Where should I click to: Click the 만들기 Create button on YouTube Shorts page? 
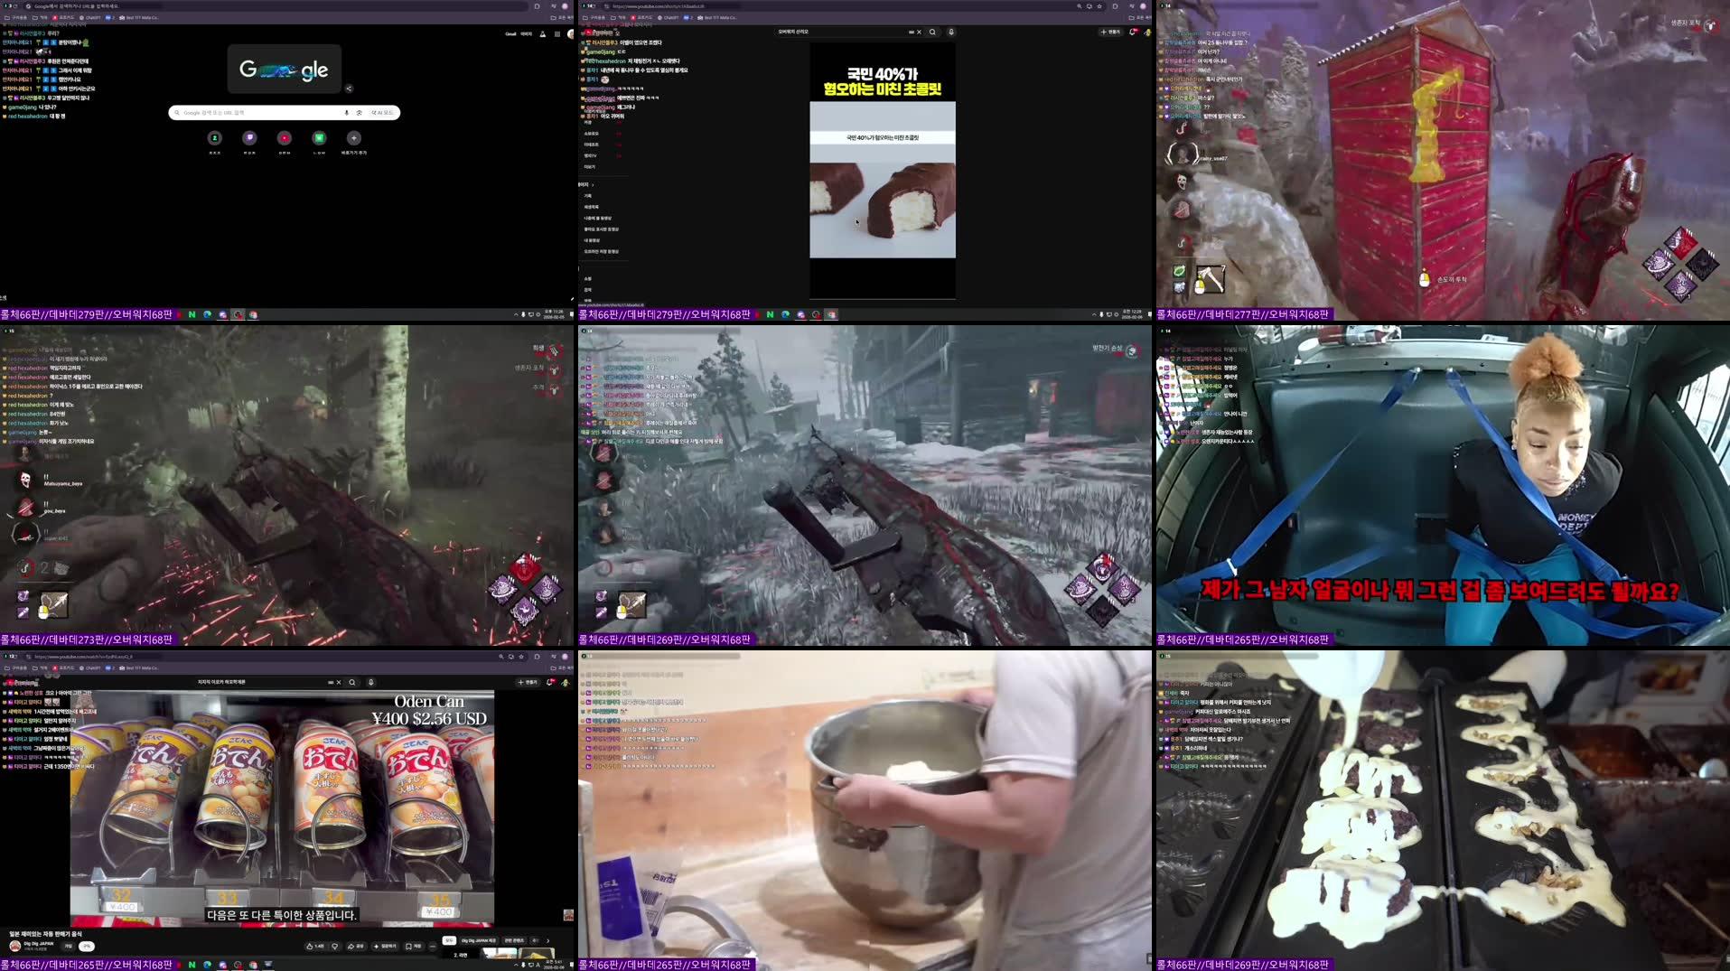click(1109, 33)
